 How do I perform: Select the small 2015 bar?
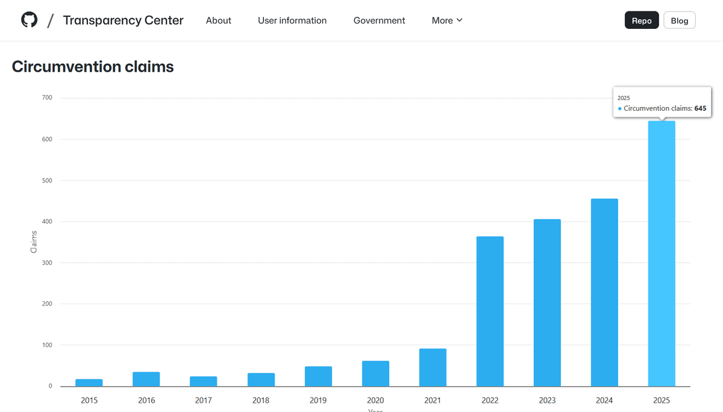[89, 382]
